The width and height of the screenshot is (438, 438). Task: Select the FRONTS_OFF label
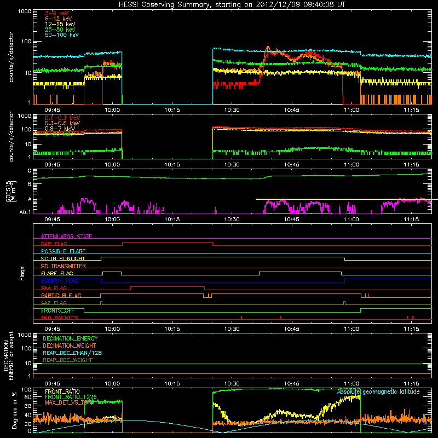tap(57, 310)
